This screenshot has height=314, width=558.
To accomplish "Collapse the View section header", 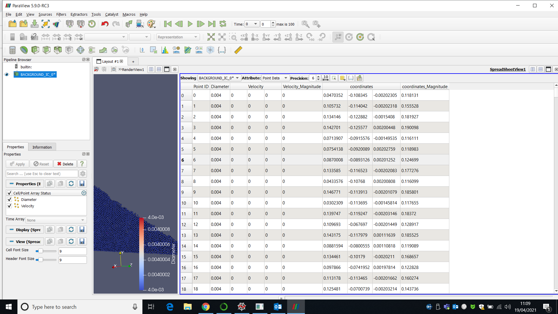I will click(x=25, y=242).
